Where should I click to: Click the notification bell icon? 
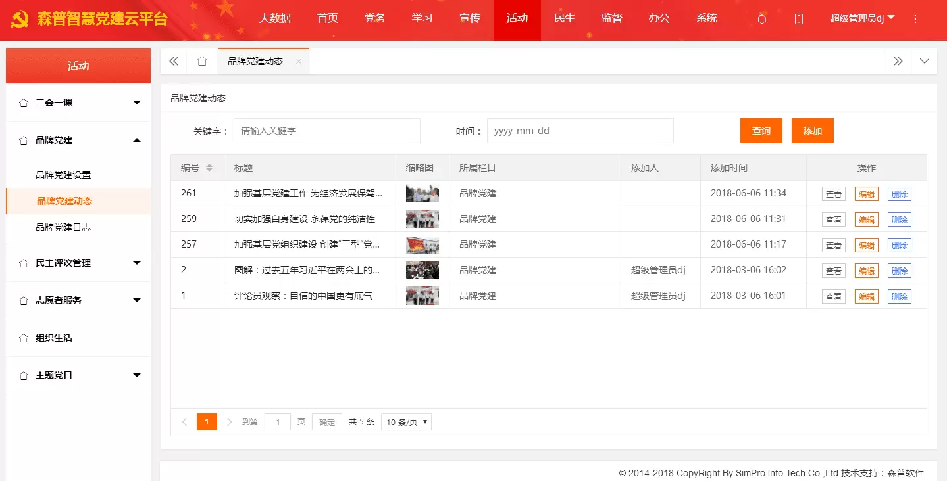(x=762, y=19)
